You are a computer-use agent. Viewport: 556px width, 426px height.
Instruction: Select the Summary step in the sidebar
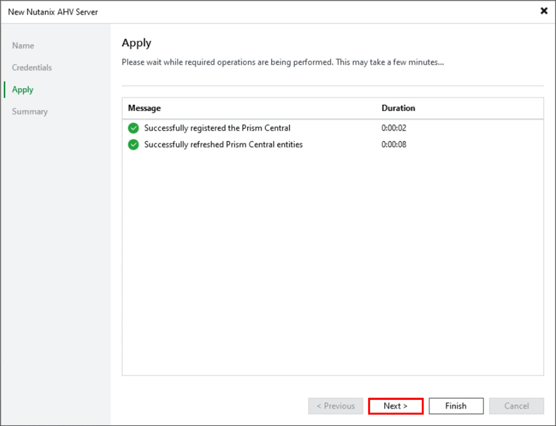pyautogui.click(x=30, y=111)
